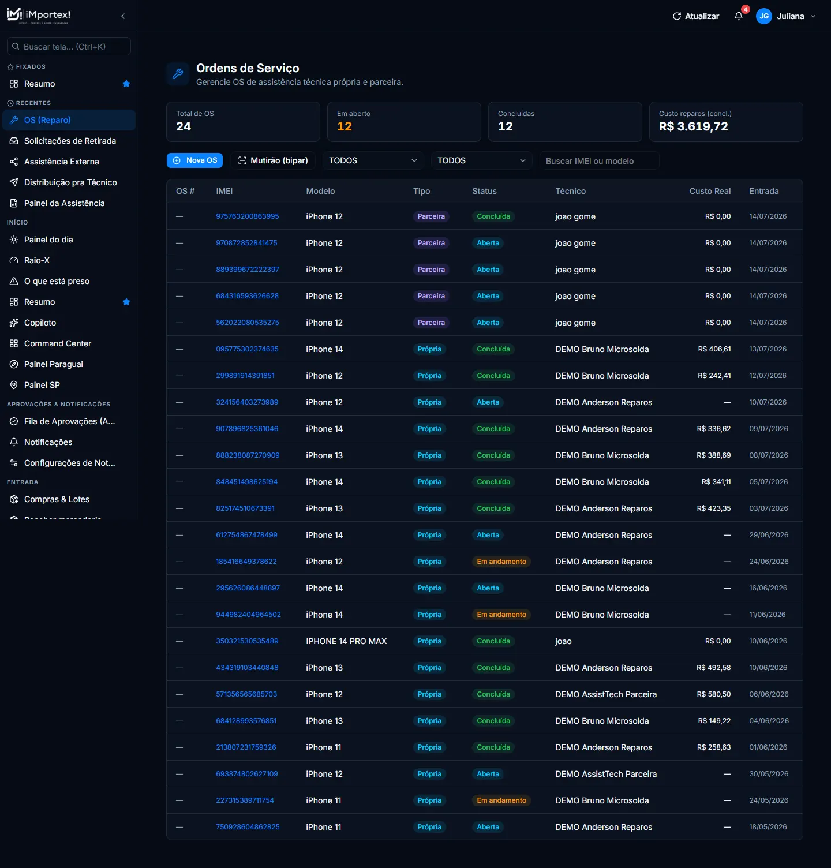The width and height of the screenshot is (831, 868).
Task: Click the Custo reparos (concl.) card
Action: 726,122
